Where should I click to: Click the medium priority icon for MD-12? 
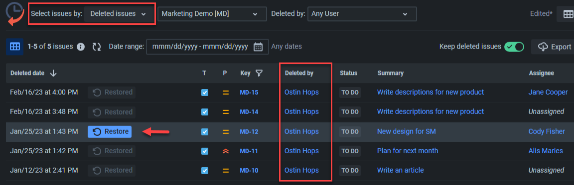[226, 131]
